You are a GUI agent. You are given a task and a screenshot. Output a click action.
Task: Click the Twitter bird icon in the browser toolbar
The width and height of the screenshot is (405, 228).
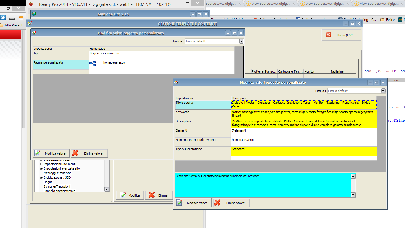[3, 17]
